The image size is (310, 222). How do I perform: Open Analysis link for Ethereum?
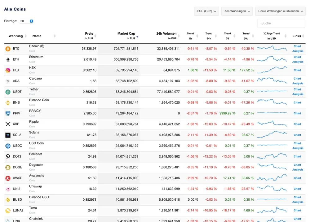point(298,62)
